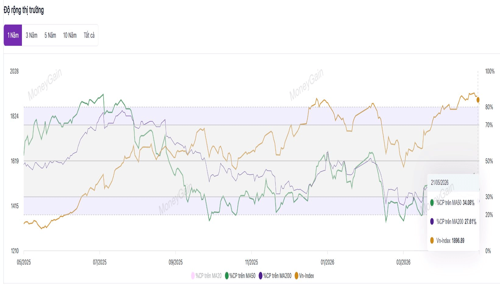
Task: Toggle the pink %CP trên MA20 legend dot
Action: [193, 276]
